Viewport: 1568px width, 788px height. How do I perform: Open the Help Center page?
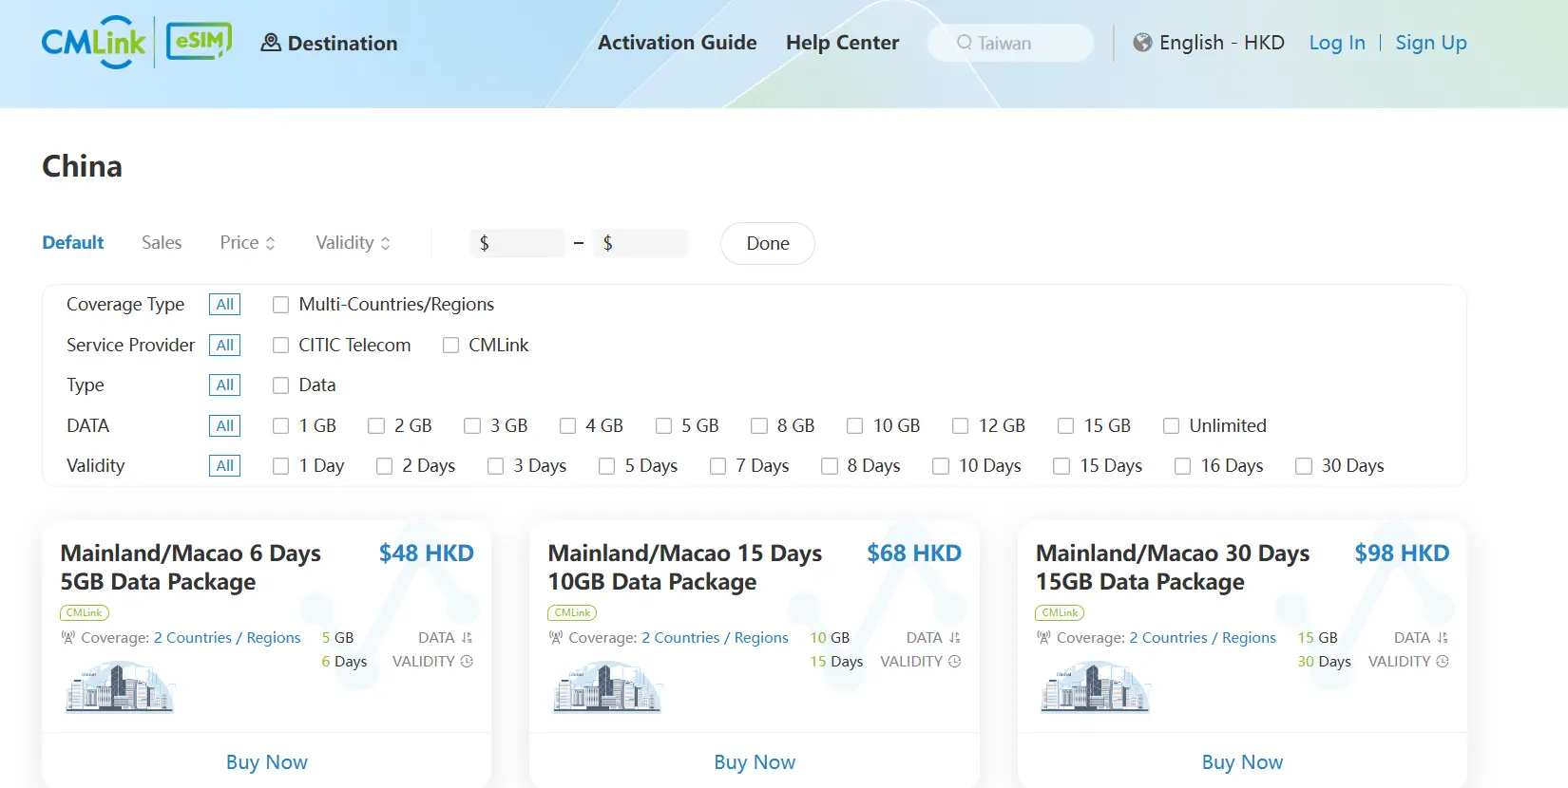click(x=842, y=43)
